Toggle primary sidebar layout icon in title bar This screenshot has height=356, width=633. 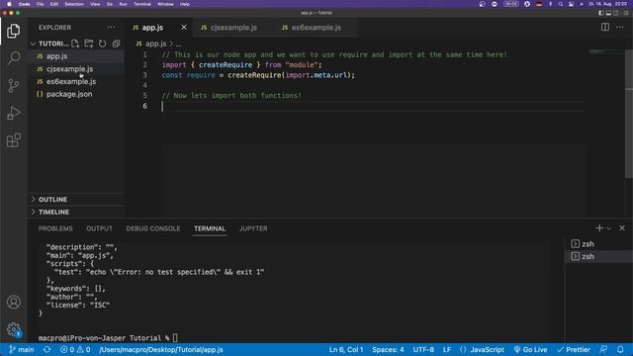click(601, 13)
